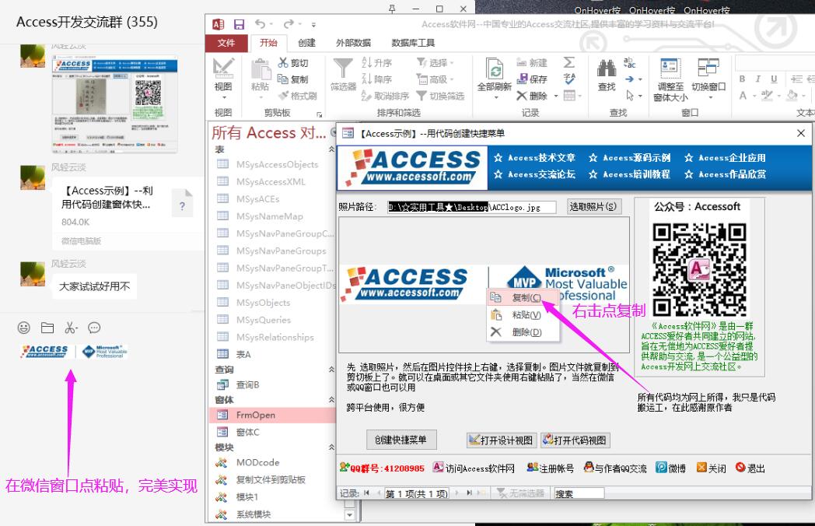Click the replace (ab→ac) icon
This screenshot has width=815, height=526.
[x=629, y=63]
